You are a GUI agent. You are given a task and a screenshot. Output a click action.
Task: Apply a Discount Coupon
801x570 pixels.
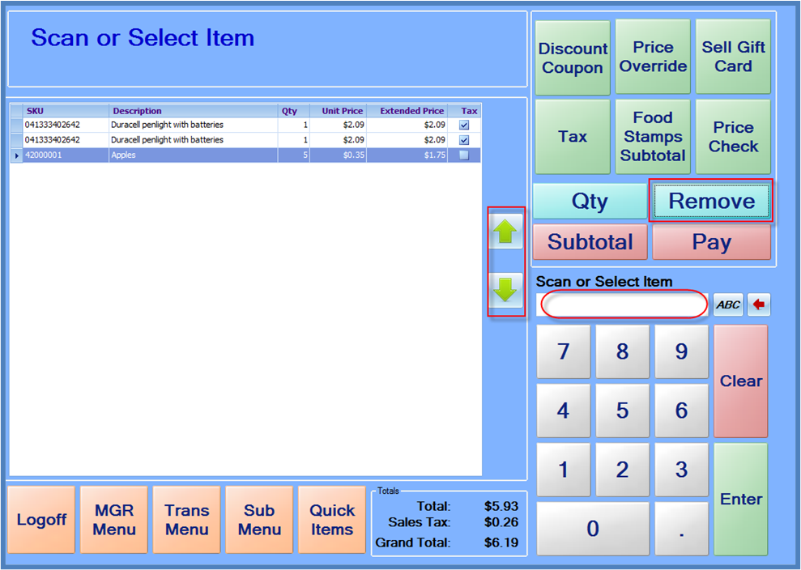pos(573,58)
